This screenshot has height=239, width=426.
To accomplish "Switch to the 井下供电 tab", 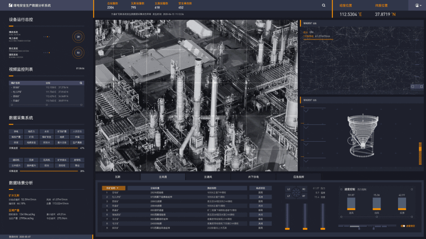I will [x=253, y=177].
